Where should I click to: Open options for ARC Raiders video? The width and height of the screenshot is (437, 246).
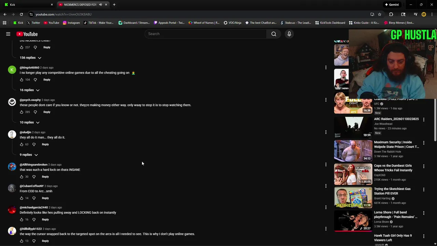click(x=424, y=120)
